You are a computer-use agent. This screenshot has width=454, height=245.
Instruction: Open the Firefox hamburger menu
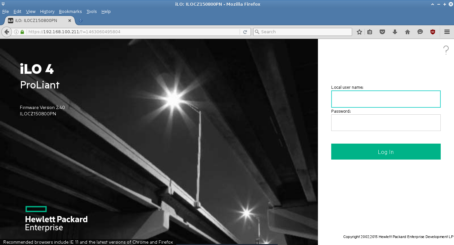[x=447, y=32]
